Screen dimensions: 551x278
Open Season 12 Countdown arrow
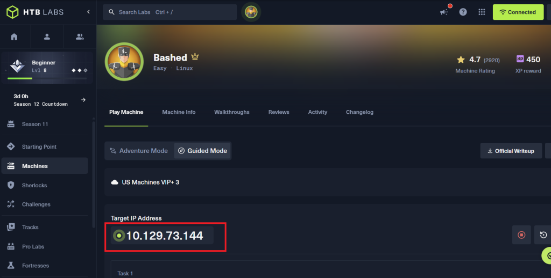[x=83, y=100]
